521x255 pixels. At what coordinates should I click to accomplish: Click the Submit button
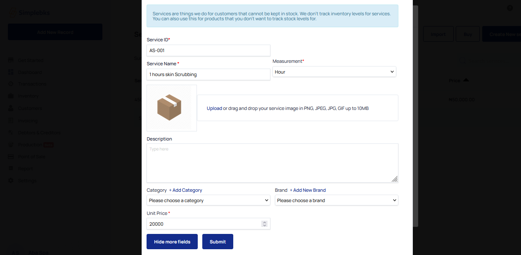pyautogui.click(x=218, y=242)
